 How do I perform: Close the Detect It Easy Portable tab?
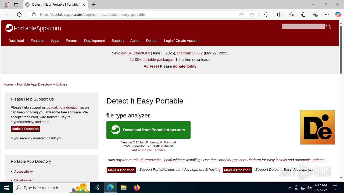point(84,5)
